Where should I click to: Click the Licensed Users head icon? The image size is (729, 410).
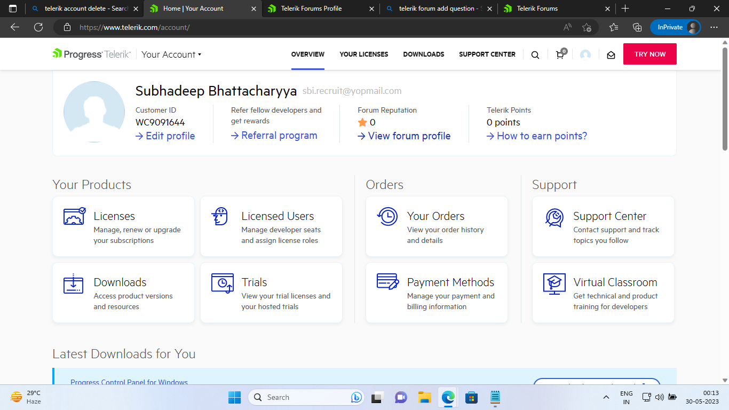point(219,216)
